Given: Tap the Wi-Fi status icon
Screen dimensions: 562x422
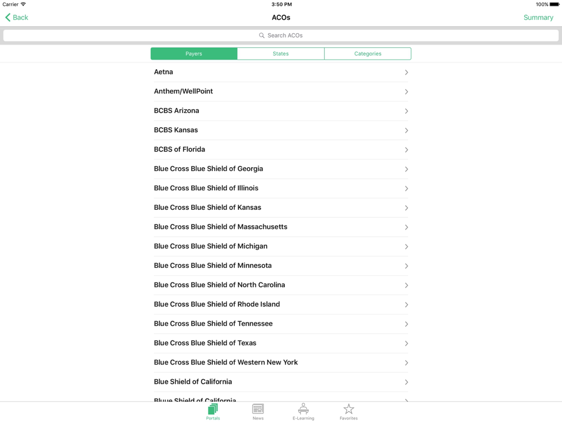Looking at the screenshot, I should [x=23, y=5].
